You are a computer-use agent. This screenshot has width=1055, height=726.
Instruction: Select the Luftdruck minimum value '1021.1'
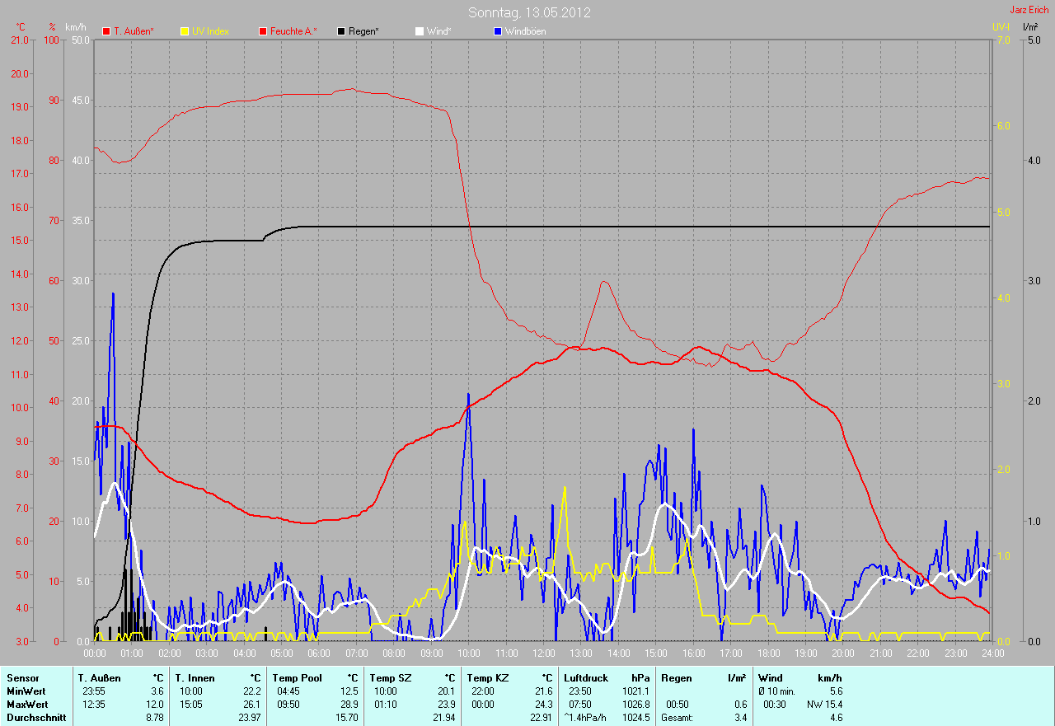pos(635,691)
